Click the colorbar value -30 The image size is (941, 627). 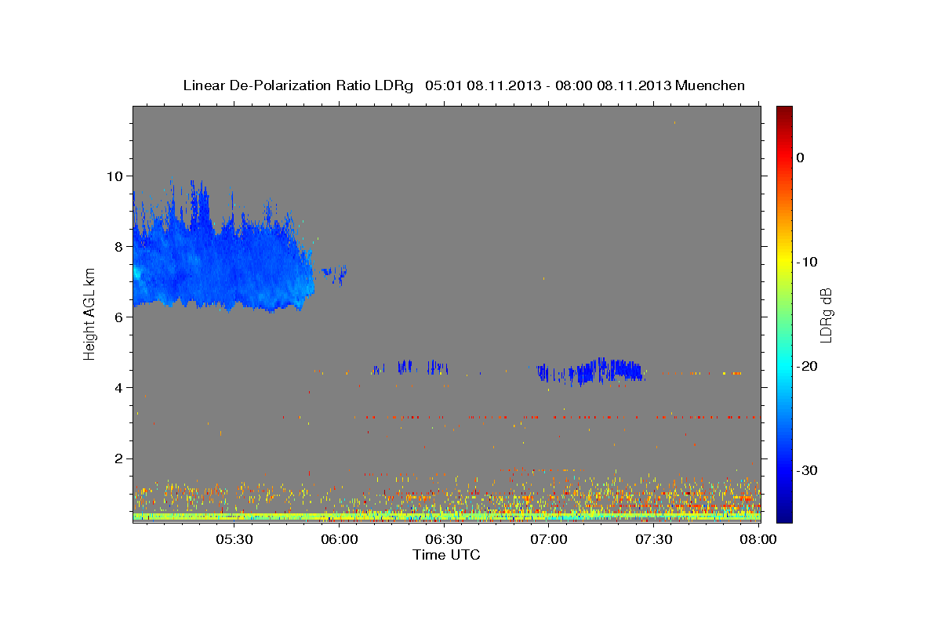coord(808,470)
